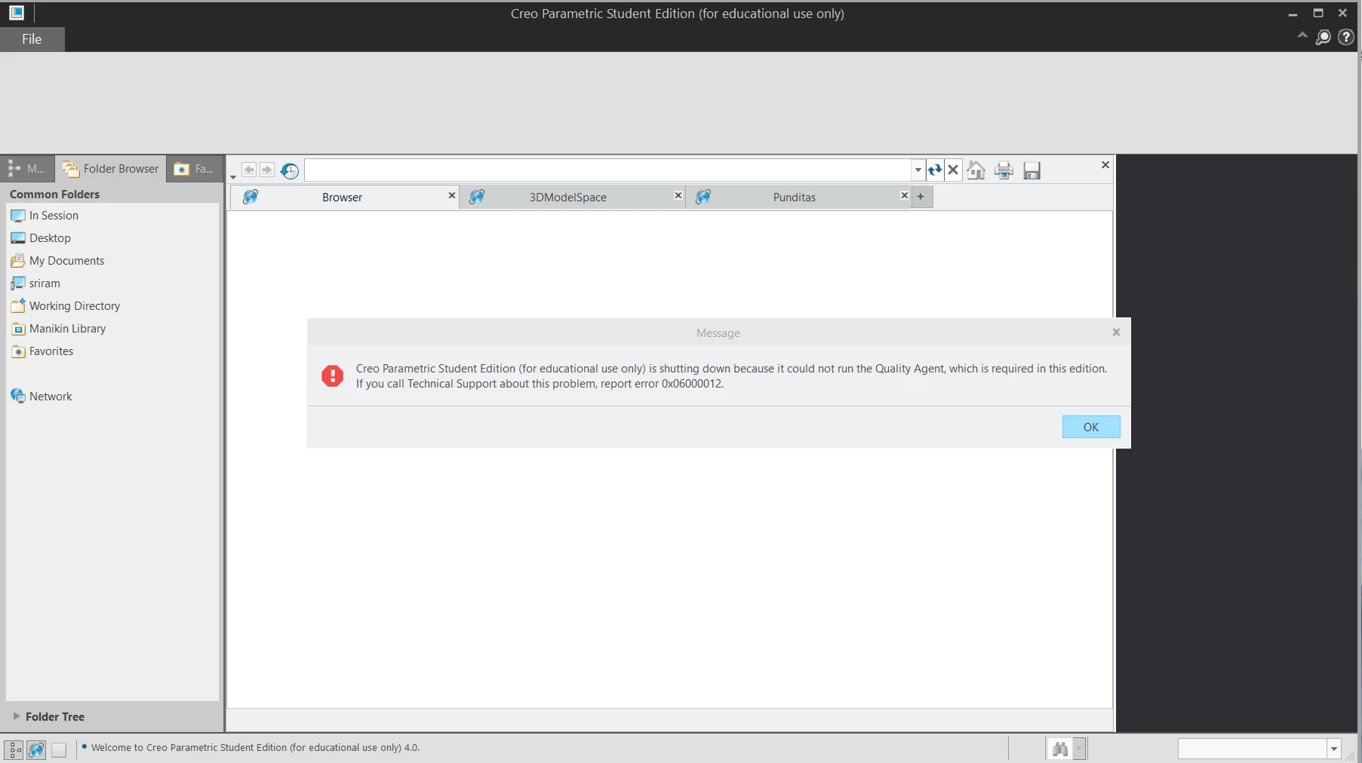
Task: Click OK in the Message dialog
Action: pyautogui.click(x=1091, y=427)
